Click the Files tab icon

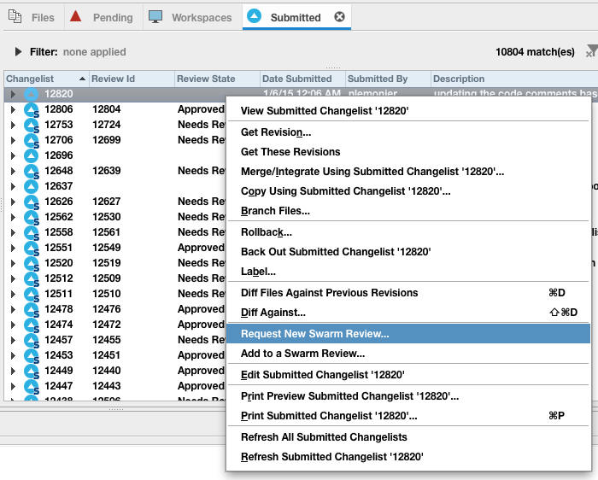[x=15, y=16]
